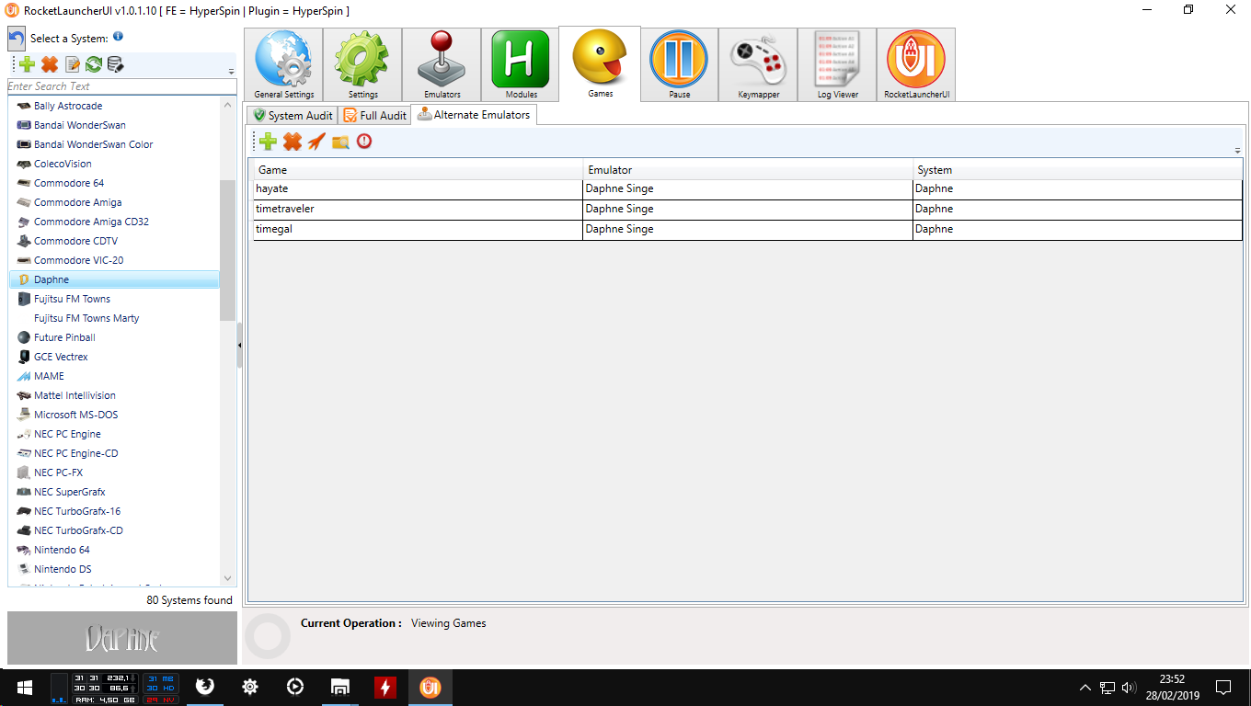Open the Log Viewer tab
The image size is (1251, 706).
(837, 64)
